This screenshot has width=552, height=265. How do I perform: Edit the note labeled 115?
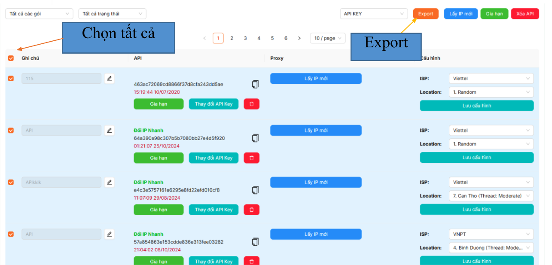[110, 79]
